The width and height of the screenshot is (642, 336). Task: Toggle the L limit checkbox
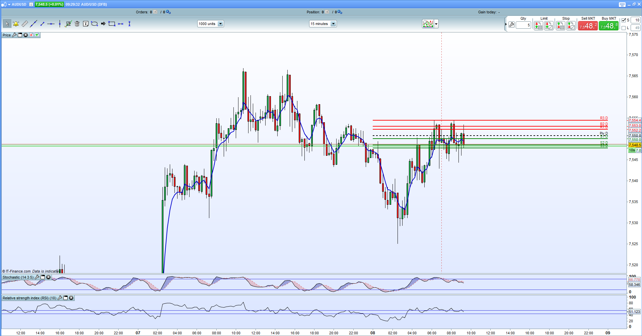(624, 28)
